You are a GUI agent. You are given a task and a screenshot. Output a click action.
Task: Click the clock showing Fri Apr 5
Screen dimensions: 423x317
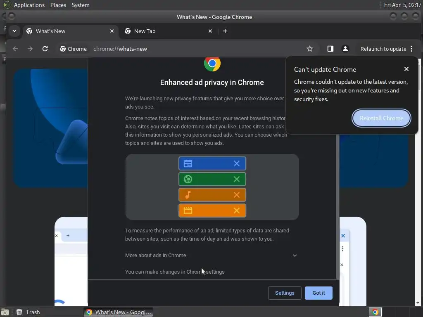tap(402, 5)
